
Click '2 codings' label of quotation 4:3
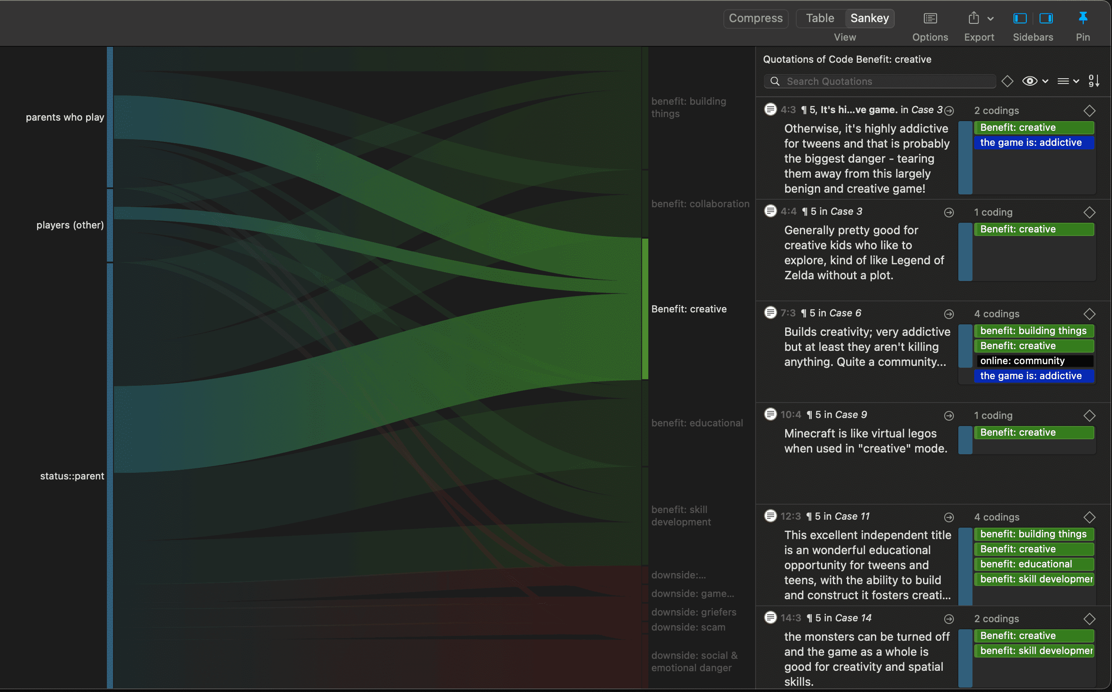(x=996, y=110)
